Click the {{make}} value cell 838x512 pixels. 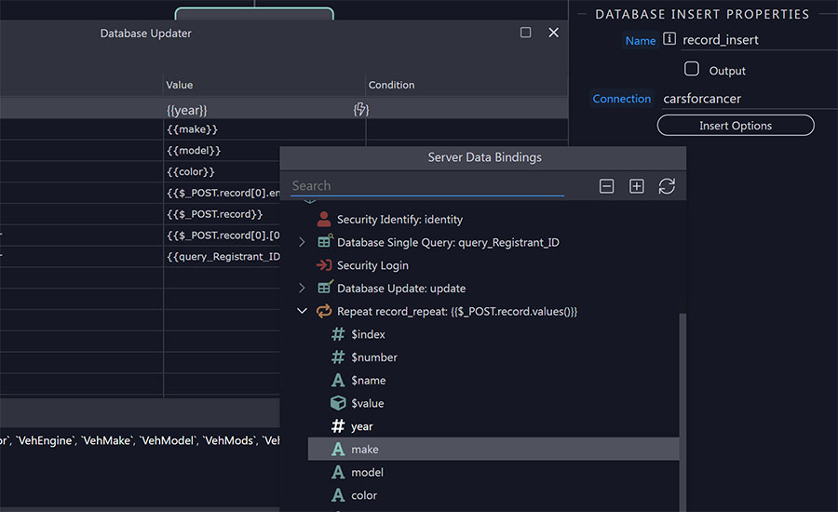264,129
